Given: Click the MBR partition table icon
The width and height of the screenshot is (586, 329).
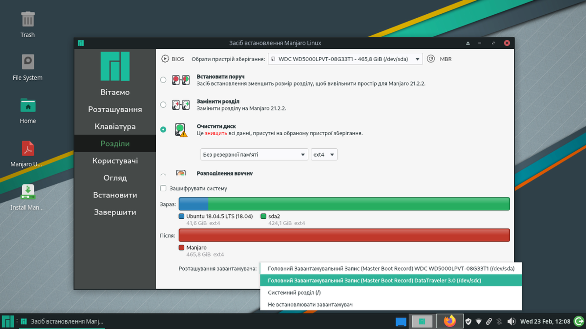Looking at the screenshot, I should click(431, 59).
